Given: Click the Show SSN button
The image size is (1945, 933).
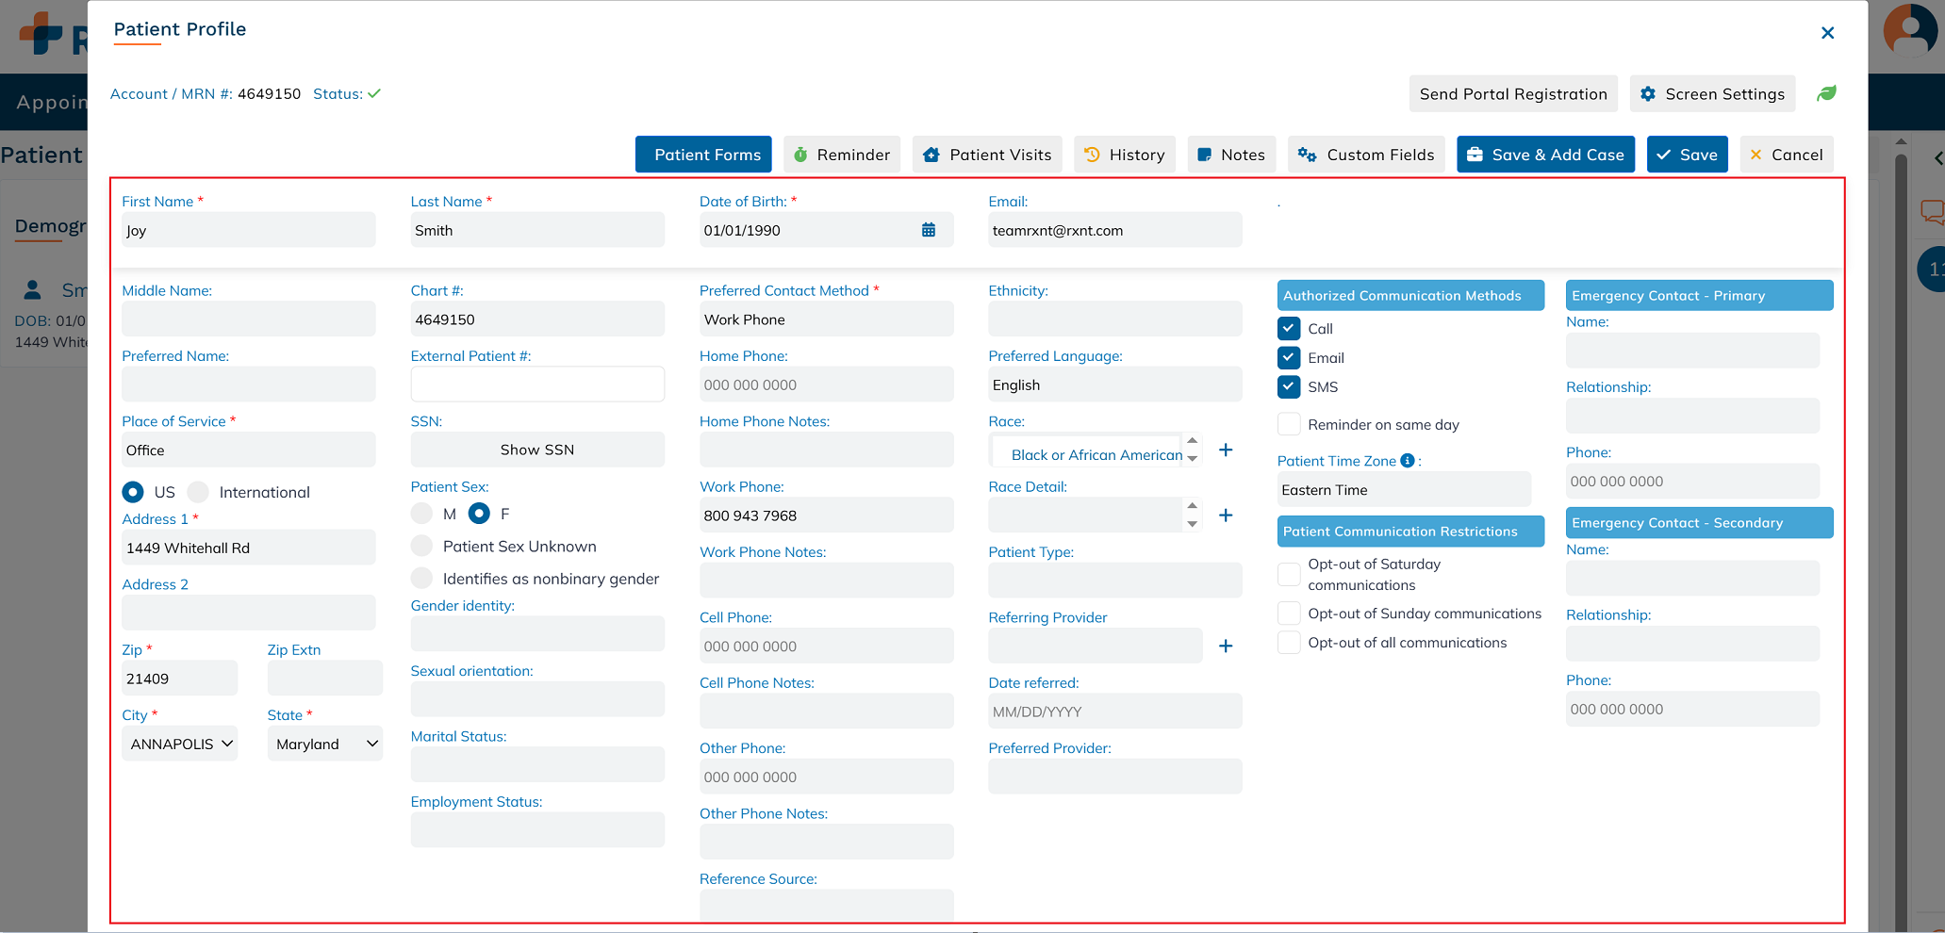Looking at the screenshot, I should pyautogui.click(x=537, y=450).
